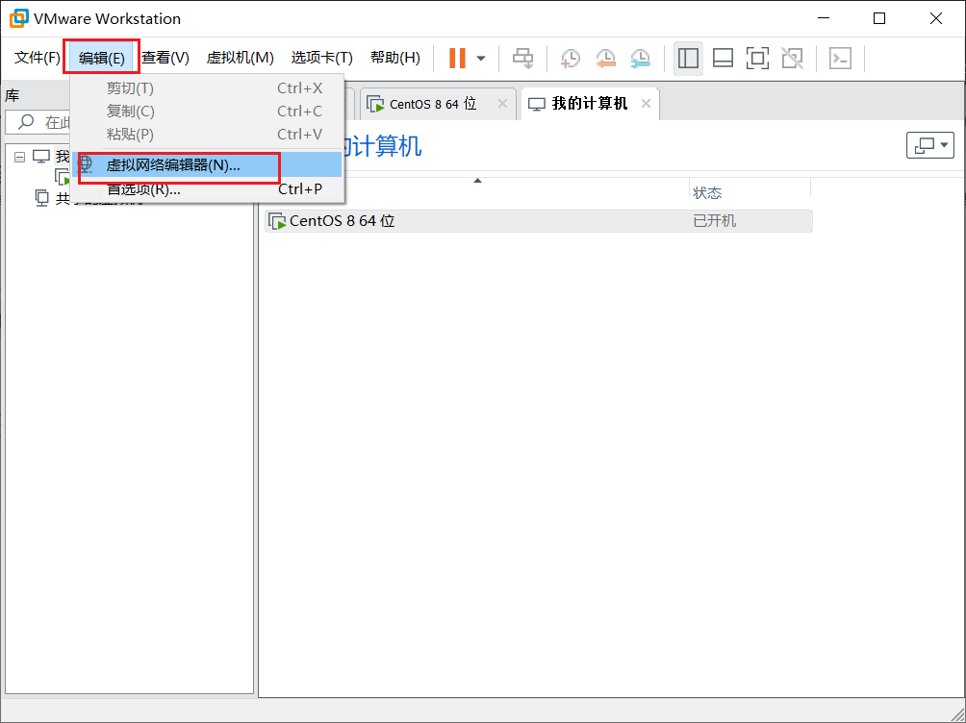Screen dimensions: 966x723
Task: Close the CentOS 8 64 位 tab
Action: [x=502, y=104]
